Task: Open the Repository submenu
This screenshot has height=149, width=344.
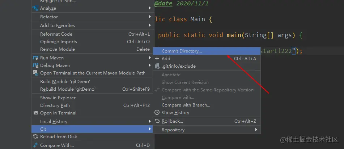Action: coord(207,130)
